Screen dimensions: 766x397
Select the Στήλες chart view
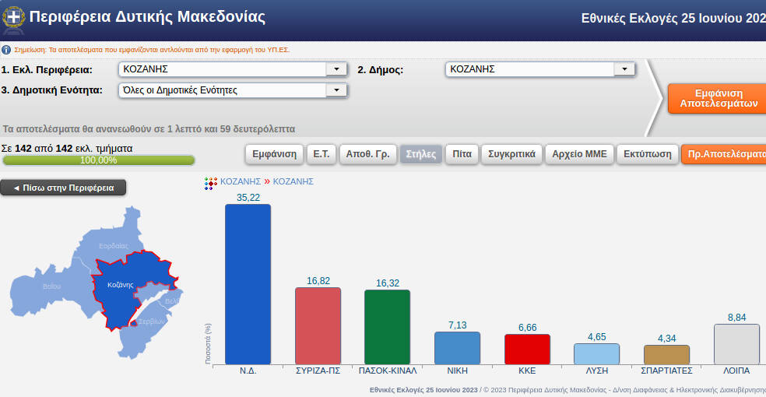pyautogui.click(x=421, y=154)
